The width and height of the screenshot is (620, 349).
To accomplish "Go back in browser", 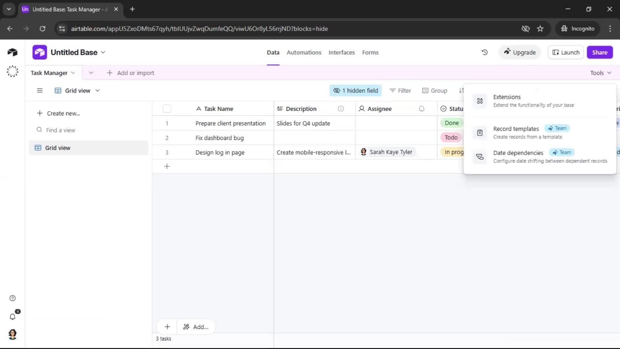I will 10,29.
